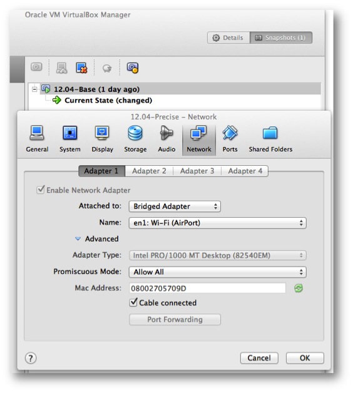Image resolution: width=353 pixels, height=393 pixels.
Task: Open the Ports settings section
Action: pyautogui.click(x=230, y=140)
